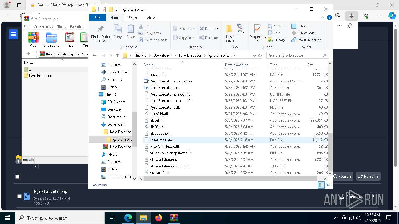Open the Delete dropdown arrow

[x=218, y=29]
